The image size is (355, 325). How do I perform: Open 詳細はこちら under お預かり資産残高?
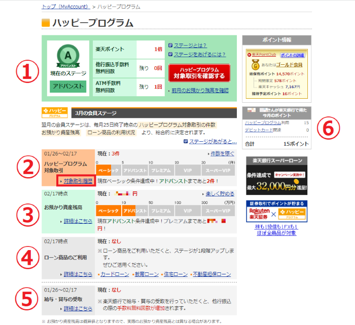[x=78, y=221]
